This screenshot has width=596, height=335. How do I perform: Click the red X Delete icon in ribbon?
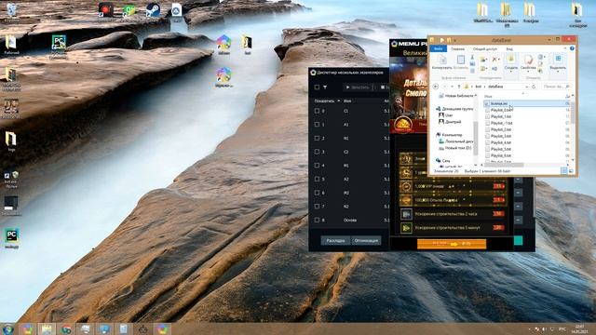(x=494, y=60)
